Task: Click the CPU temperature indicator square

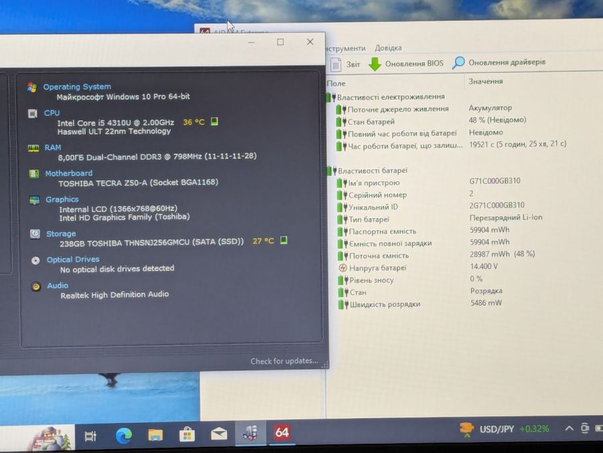Action: pos(214,122)
